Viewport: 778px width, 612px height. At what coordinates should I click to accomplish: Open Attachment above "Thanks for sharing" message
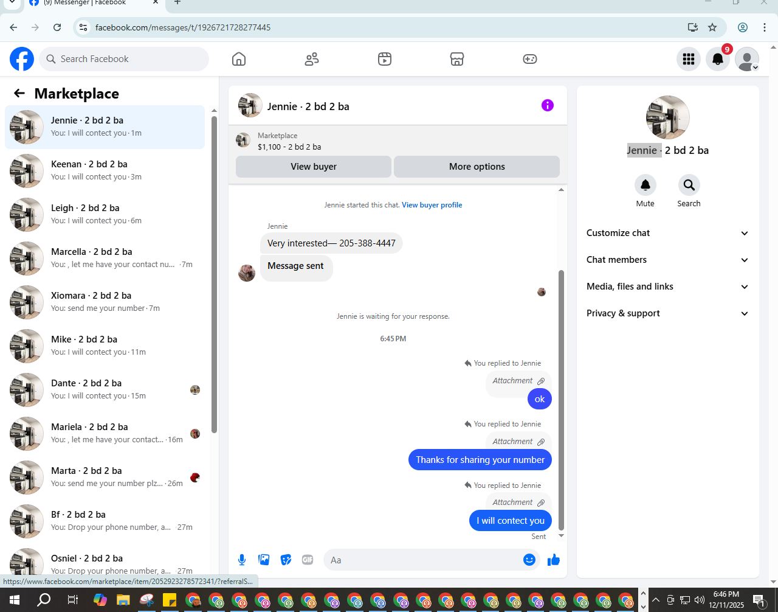(518, 442)
